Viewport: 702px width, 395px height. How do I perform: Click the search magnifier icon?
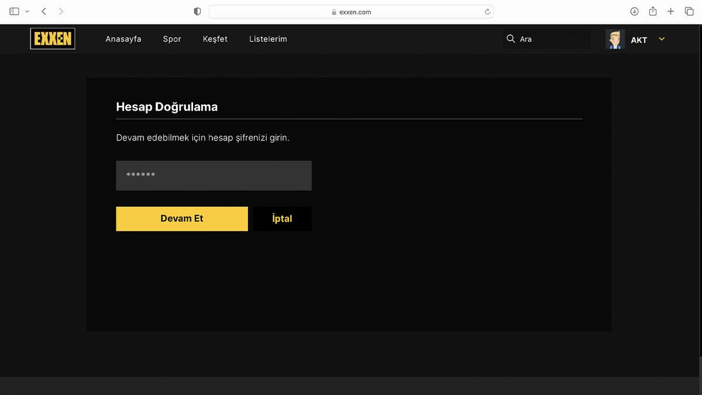pyautogui.click(x=511, y=39)
